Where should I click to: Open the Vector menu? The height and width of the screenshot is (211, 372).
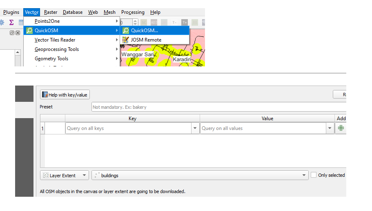click(x=31, y=12)
